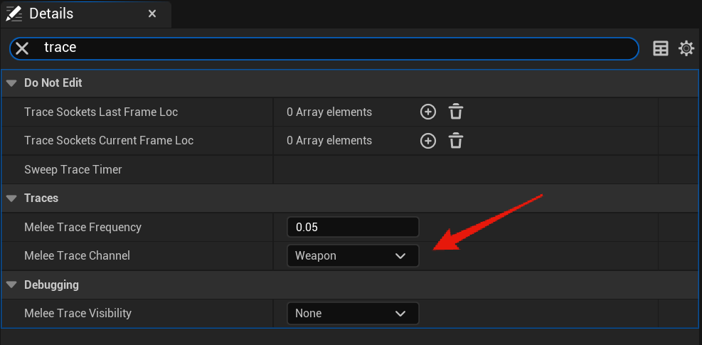Image resolution: width=702 pixels, height=345 pixels.
Task: Select the Melee Trace Channel property label
Action: [x=77, y=256]
